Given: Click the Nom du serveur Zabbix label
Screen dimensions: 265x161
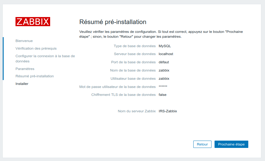Looking at the screenshot, I should 137,111.
